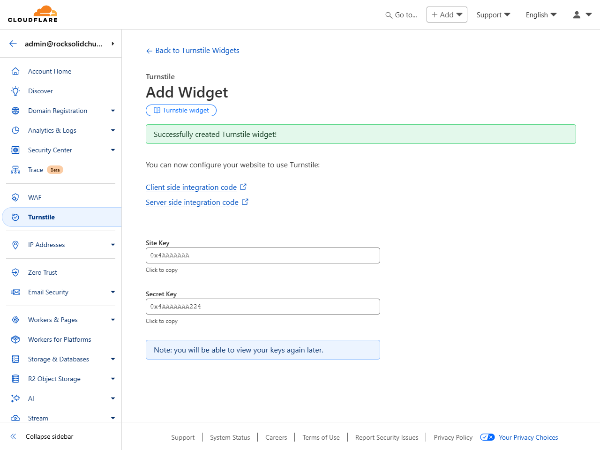600x450 pixels.
Task: Click the Beta badge next to Trace
Action: (x=55, y=170)
